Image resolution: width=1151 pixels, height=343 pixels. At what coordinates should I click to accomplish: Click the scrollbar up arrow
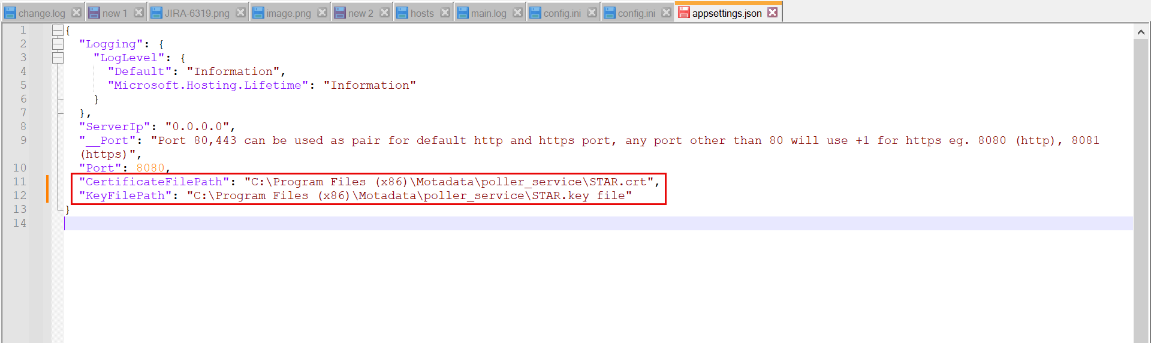click(1140, 32)
